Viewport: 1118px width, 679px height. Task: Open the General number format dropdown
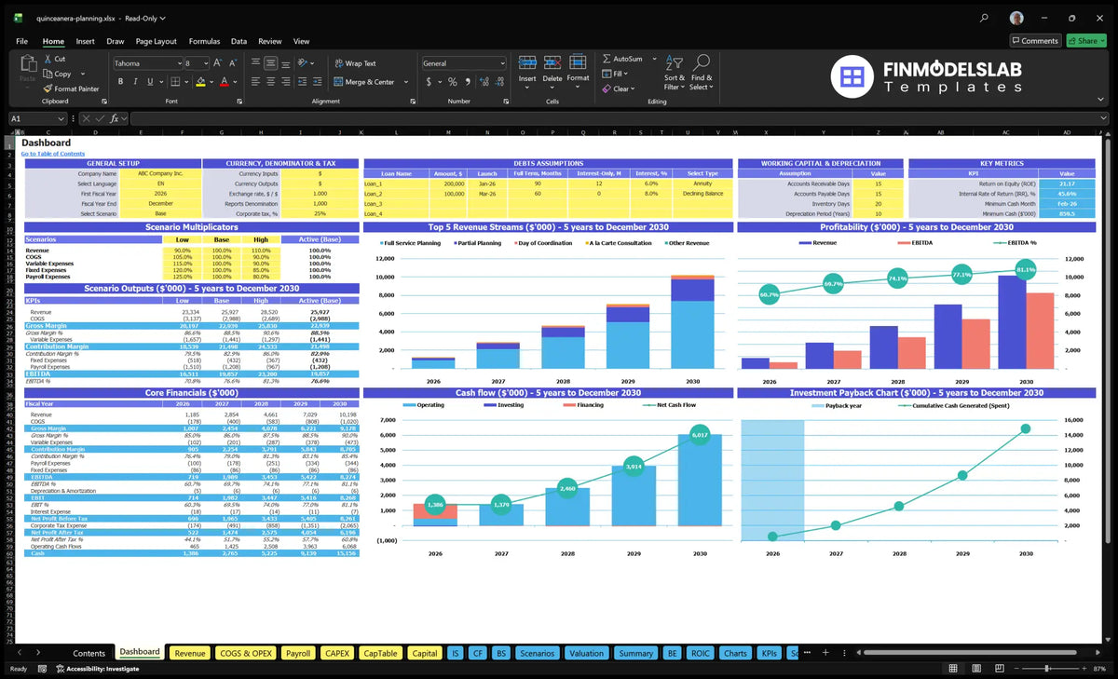(502, 63)
